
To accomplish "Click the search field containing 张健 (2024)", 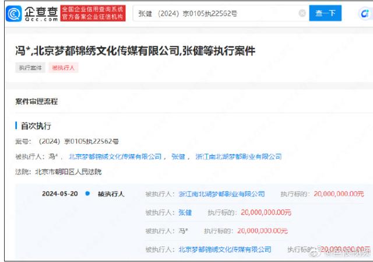I will [x=221, y=13].
